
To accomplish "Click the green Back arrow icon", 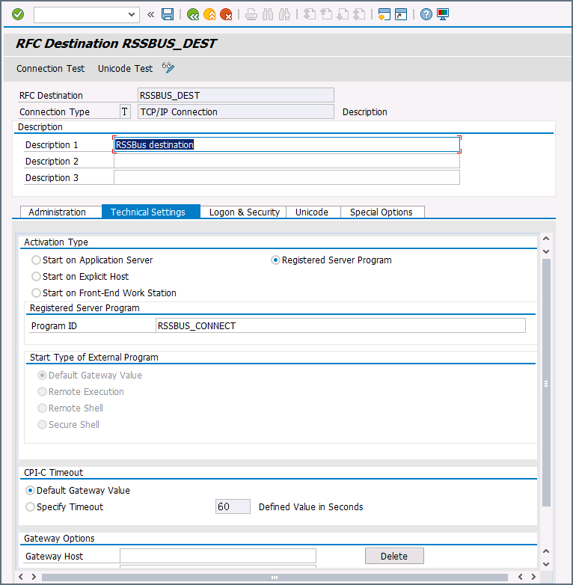I will click(193, 14).
